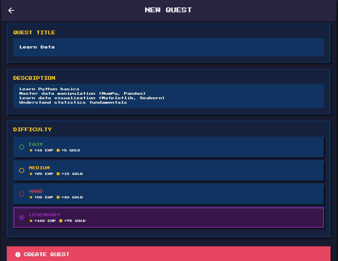Click the '+10 EXP' reward text
The width and height of the screenshot is (338, 261).
44,150
